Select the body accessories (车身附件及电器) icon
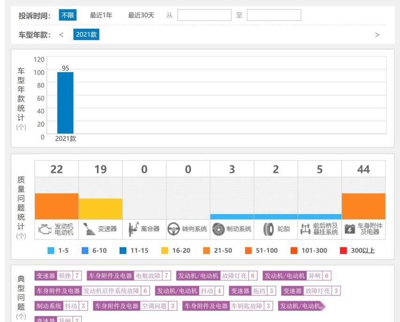The width and height of the screenshot is (400, 322). pos(350,229)
